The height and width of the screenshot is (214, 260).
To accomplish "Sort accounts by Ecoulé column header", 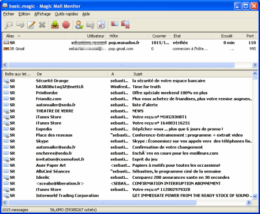I will coord(224,36).
